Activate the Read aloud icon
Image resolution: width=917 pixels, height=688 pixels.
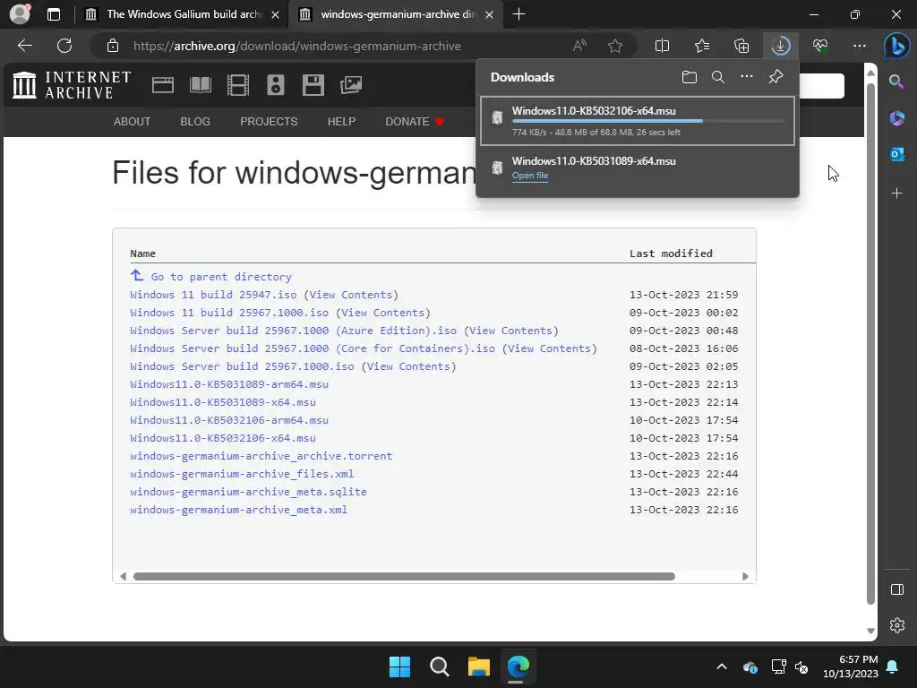[x=579, y=46]
